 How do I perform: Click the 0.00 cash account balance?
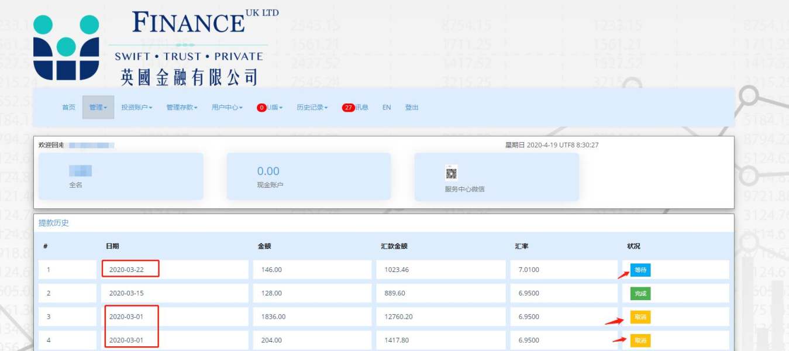pos(268,171)
